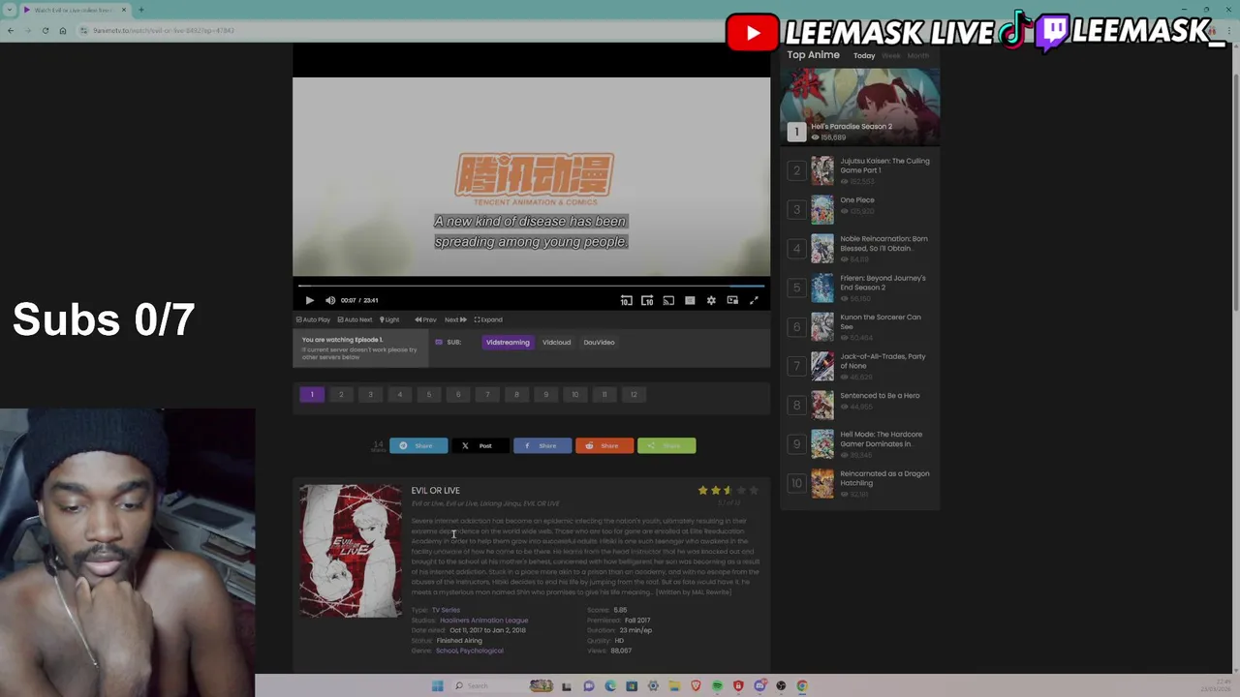Click browser back arrow
This screenshot has width=1240, height=697.
10,30
